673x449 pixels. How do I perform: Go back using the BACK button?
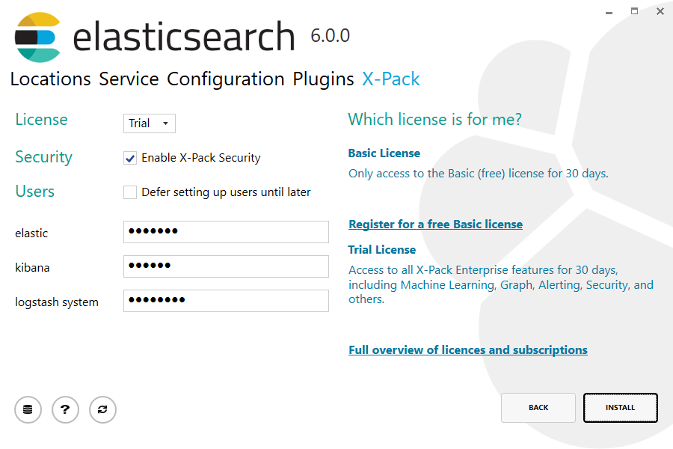[x=538, y=408]
